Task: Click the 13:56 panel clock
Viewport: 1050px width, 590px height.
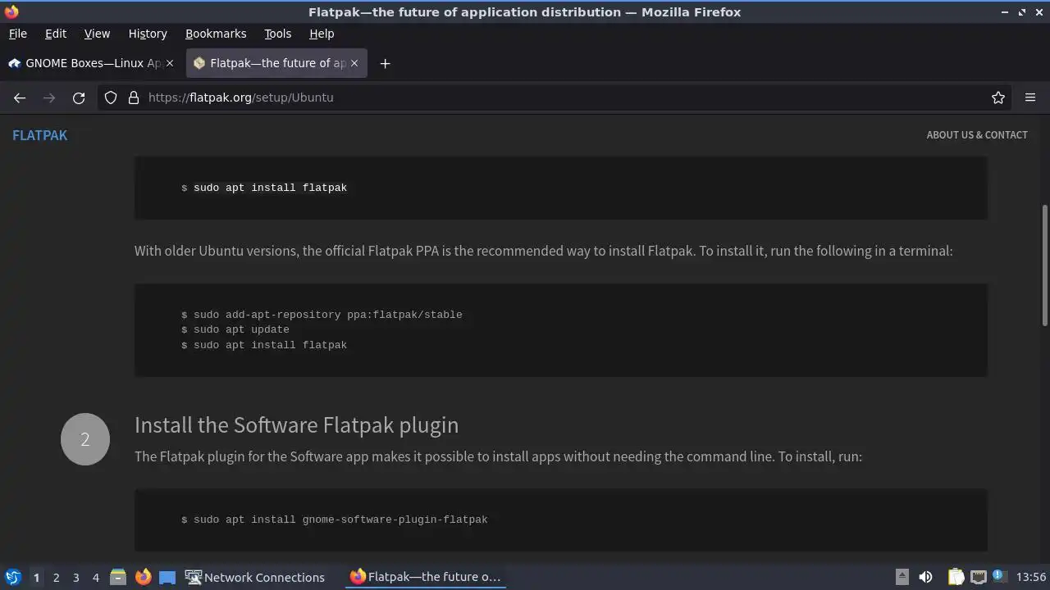Action: click(1031, 577)
